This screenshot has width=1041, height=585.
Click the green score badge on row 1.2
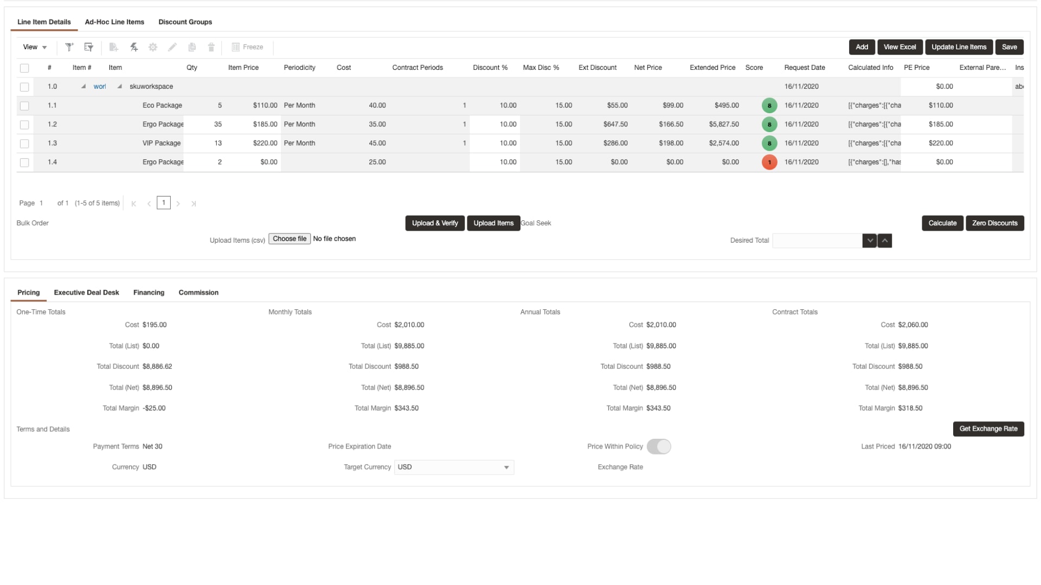769,125
